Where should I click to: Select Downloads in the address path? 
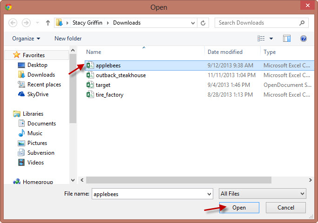coord(127,23)
